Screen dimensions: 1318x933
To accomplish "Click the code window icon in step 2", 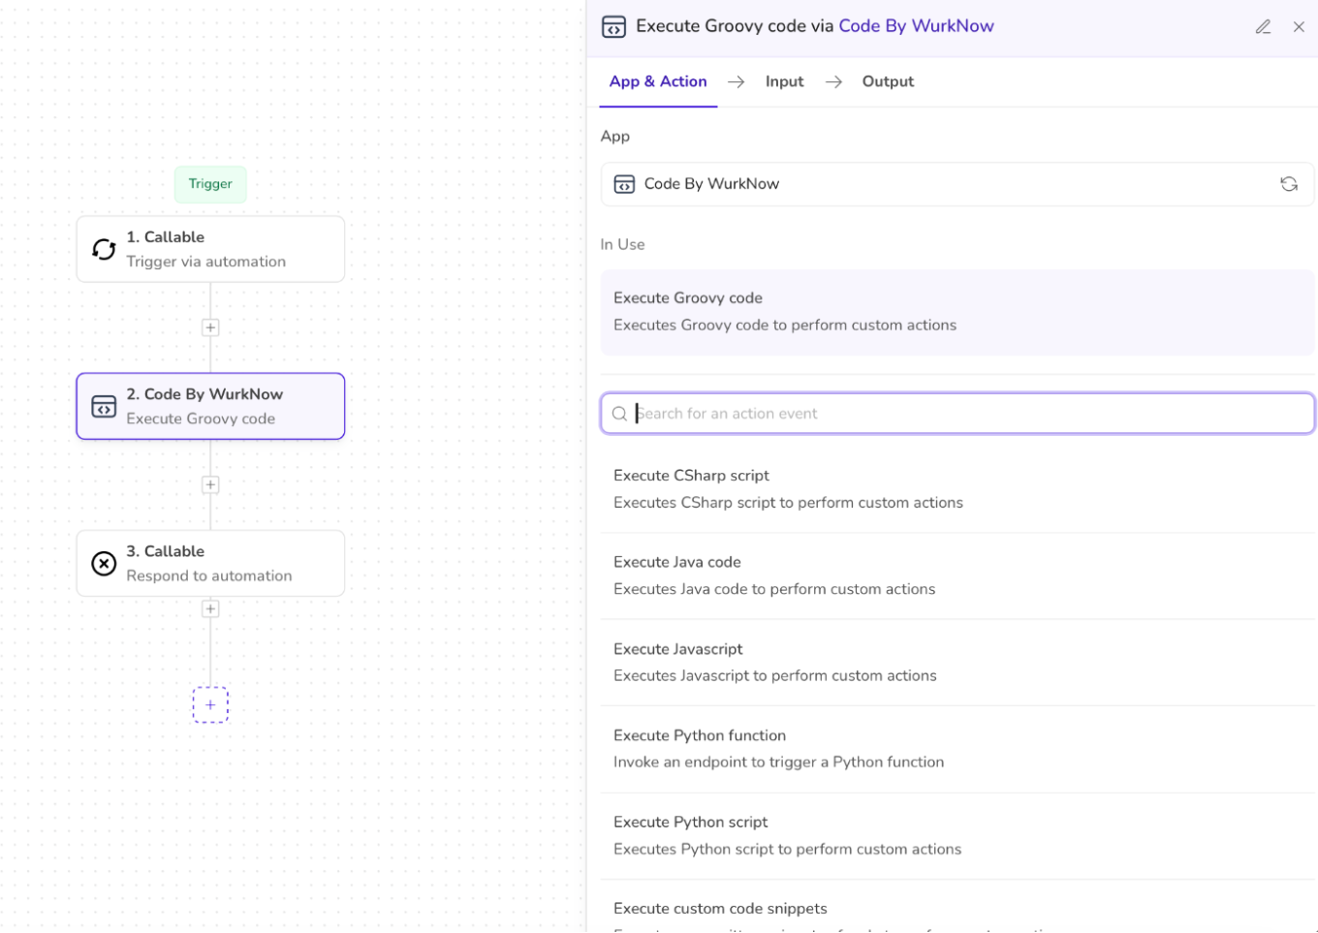I will (104, 407).
